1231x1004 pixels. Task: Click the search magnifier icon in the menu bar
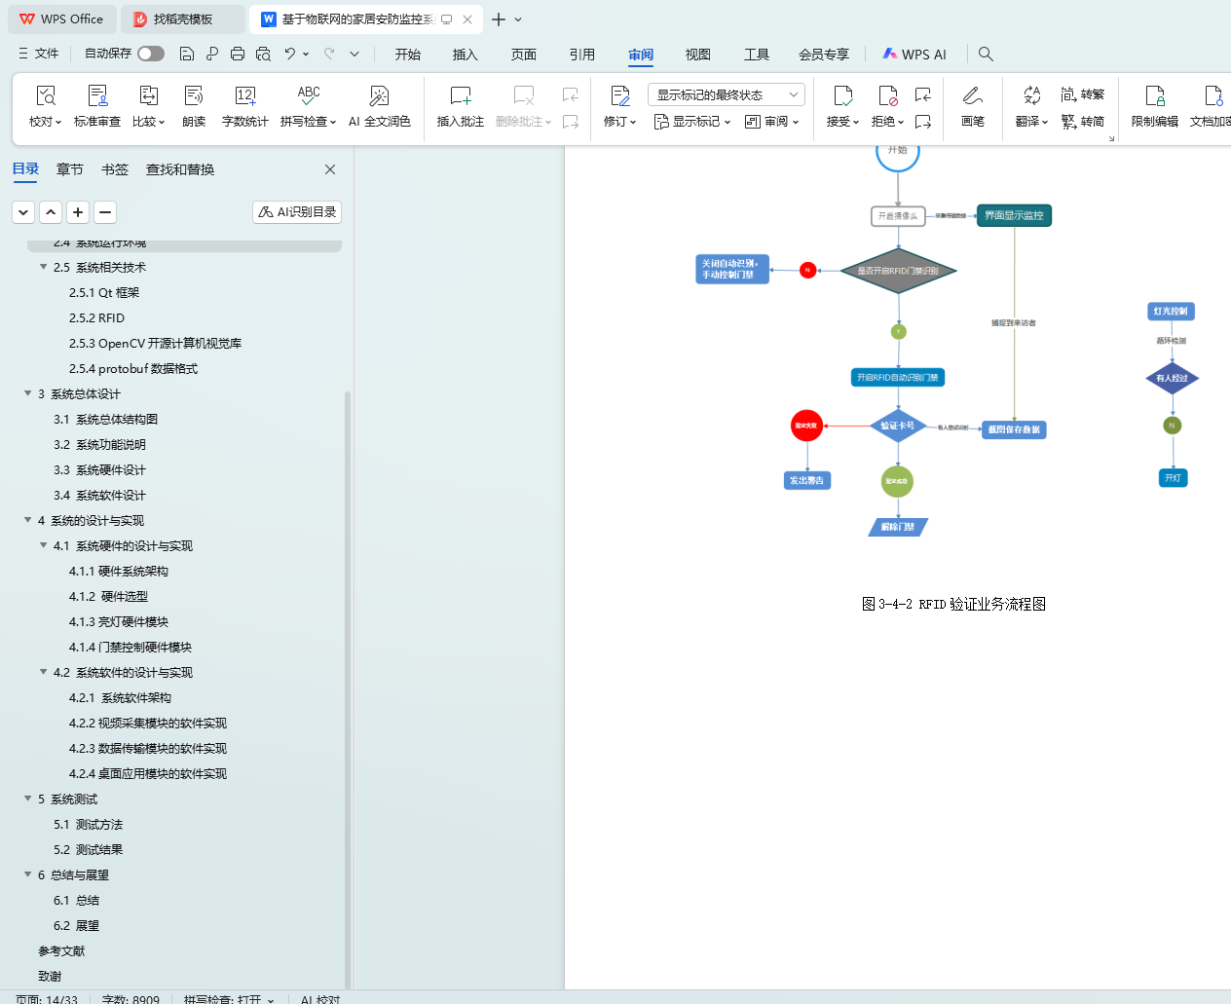[x=986, y=55]
